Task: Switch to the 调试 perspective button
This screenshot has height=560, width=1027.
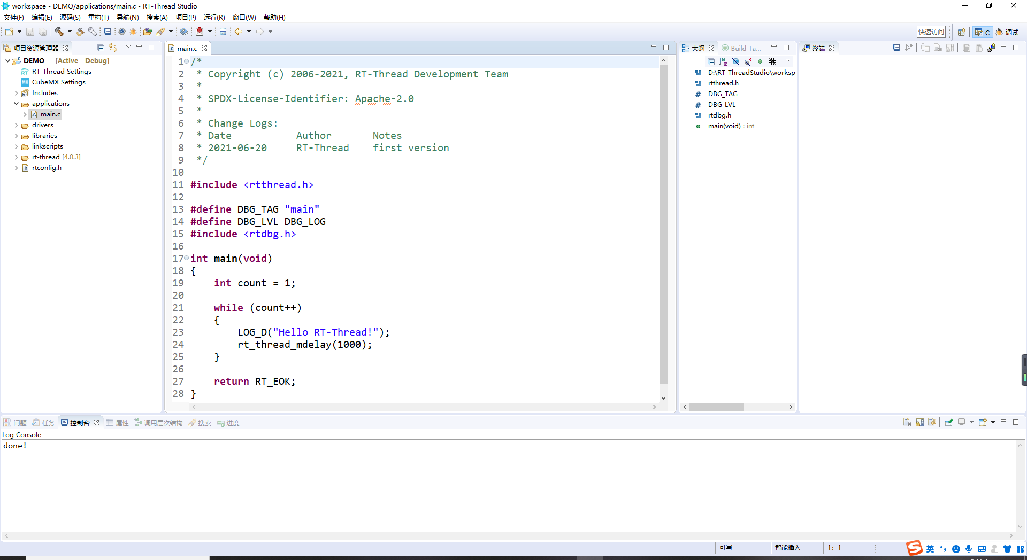Action: click(x=1008, y=32)
